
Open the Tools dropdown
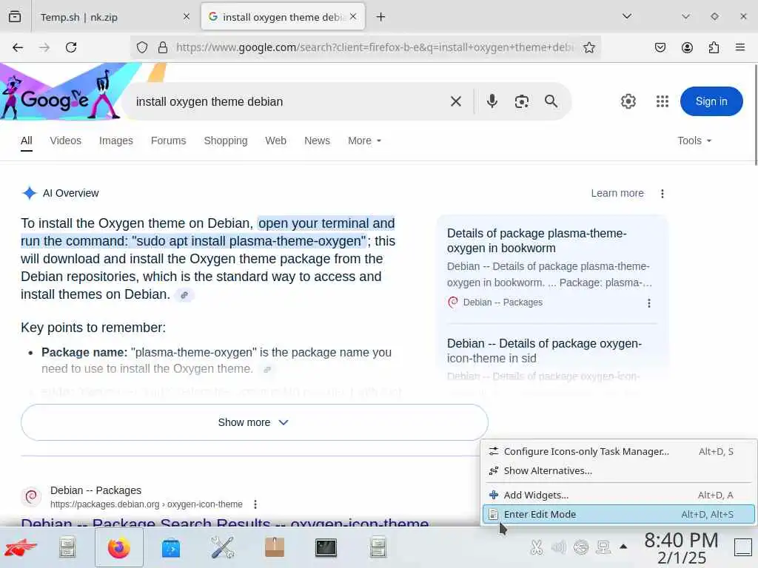tap(694, 141)
